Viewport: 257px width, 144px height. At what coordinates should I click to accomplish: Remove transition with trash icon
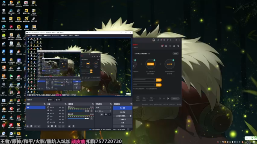tap(106, 115)
